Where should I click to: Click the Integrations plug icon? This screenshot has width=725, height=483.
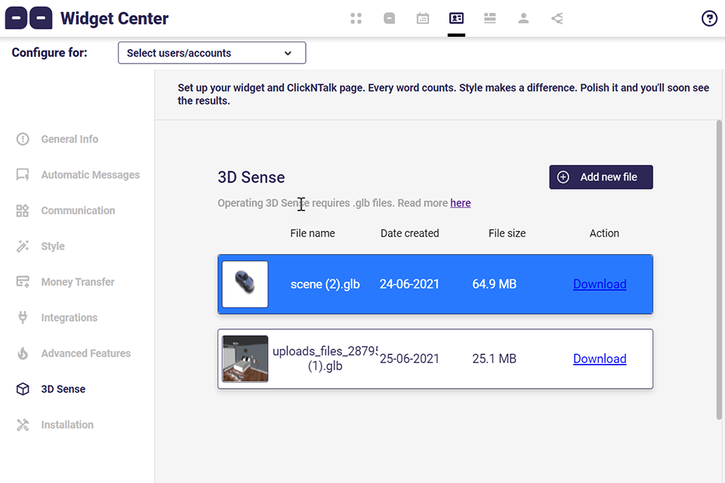[x=23, y=318]
